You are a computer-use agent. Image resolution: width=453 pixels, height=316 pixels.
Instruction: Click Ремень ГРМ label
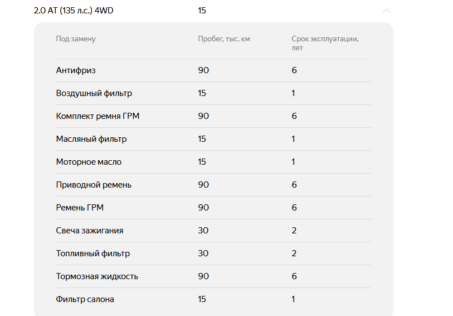[80, 208]
